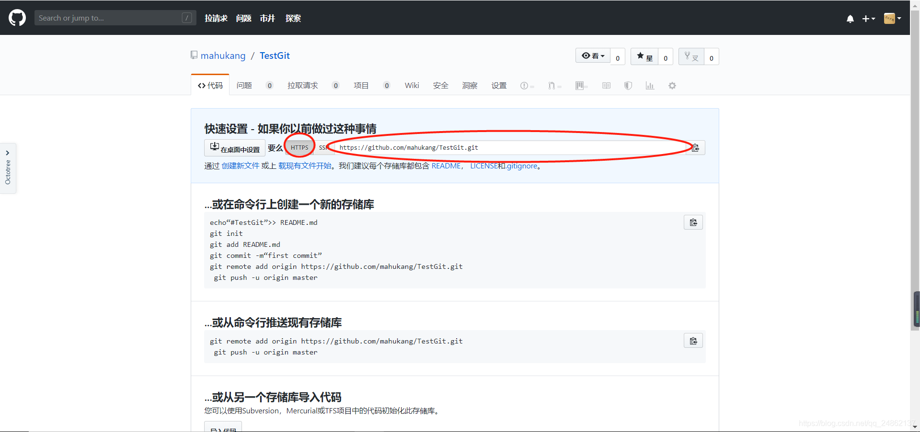Viewport: 920px width, 432px height.
Task: Open the LICENSE link
Action: click(483, 166)
